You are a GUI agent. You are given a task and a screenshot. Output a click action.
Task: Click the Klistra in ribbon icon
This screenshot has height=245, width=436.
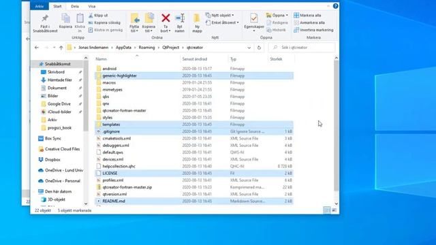pos(80,18)
